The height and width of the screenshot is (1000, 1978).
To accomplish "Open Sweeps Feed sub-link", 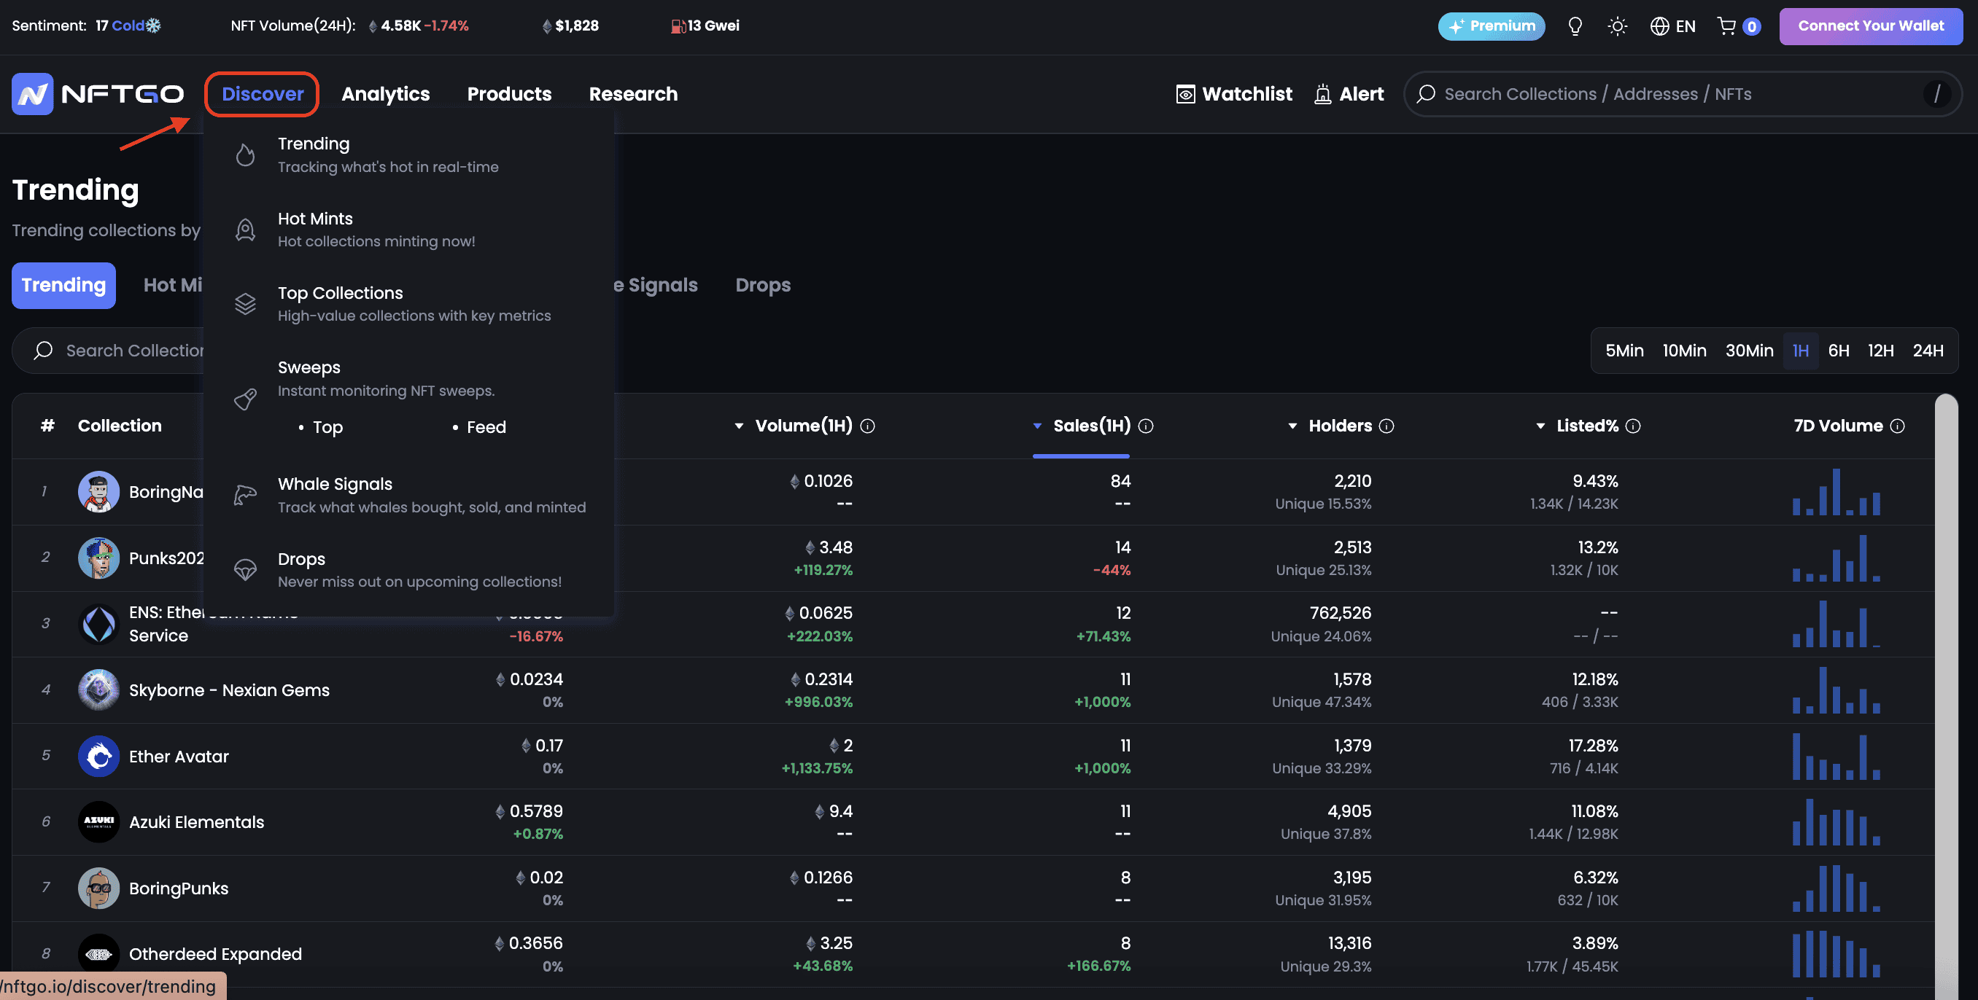I will [x=486, y=427].
